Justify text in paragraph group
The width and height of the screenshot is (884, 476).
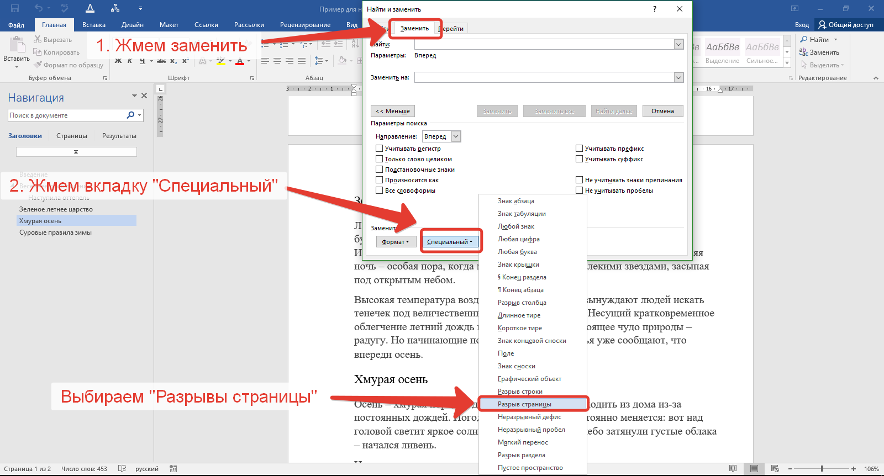[302, 61]
